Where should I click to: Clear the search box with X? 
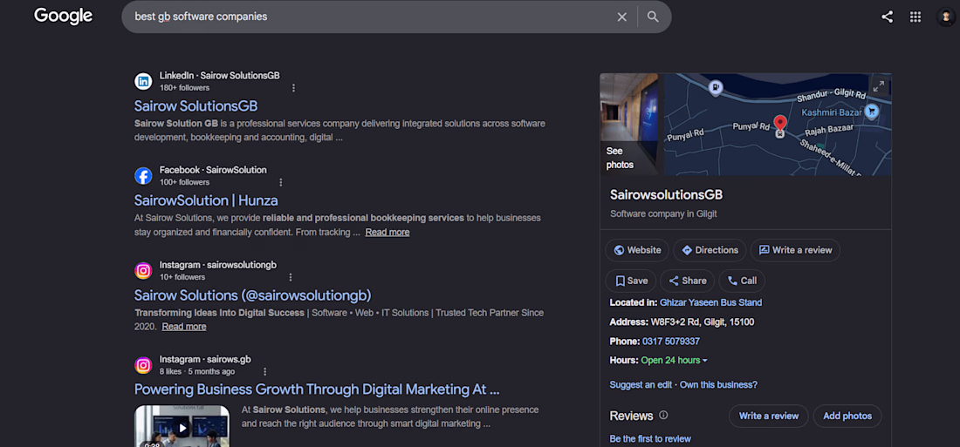point(622,17)
